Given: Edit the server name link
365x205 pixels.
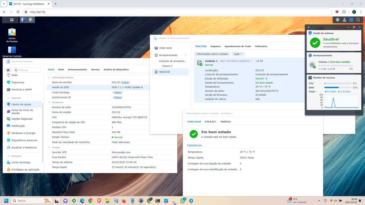Looking at the screenshot, I should (125, 82).
